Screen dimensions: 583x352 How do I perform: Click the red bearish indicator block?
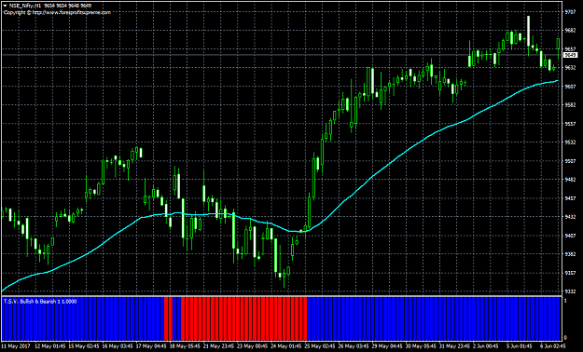(243, 318)
